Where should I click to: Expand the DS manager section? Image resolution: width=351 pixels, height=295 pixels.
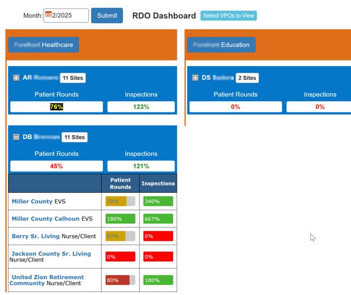[x=195, y=78]
